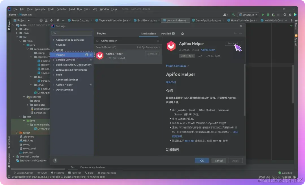
Task: Open the Dependencies tool window
Action: click(x=107, y=173)
